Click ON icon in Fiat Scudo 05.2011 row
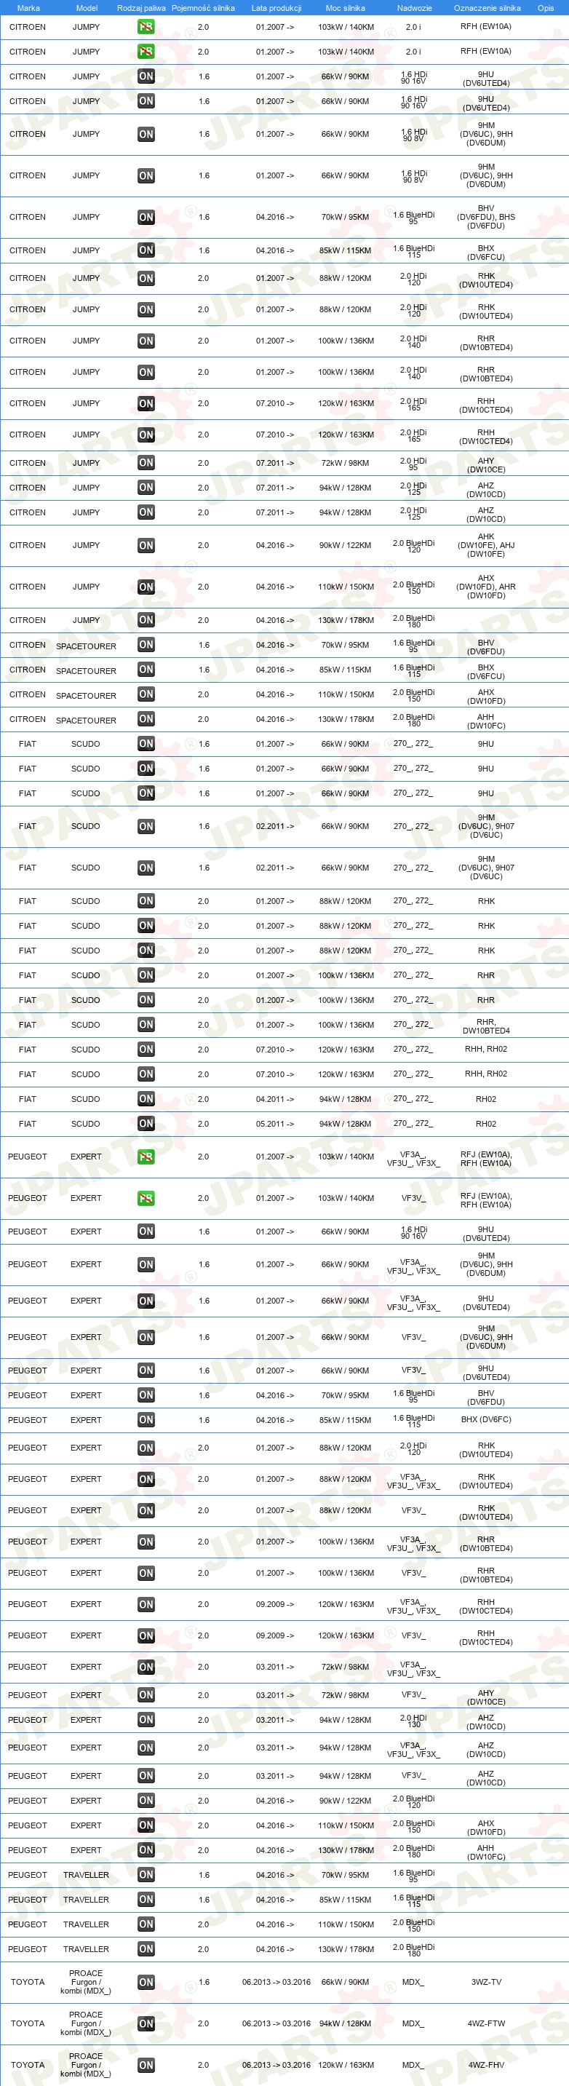This screenshot has width=569, height=2086. click(x=146, y=1124)
